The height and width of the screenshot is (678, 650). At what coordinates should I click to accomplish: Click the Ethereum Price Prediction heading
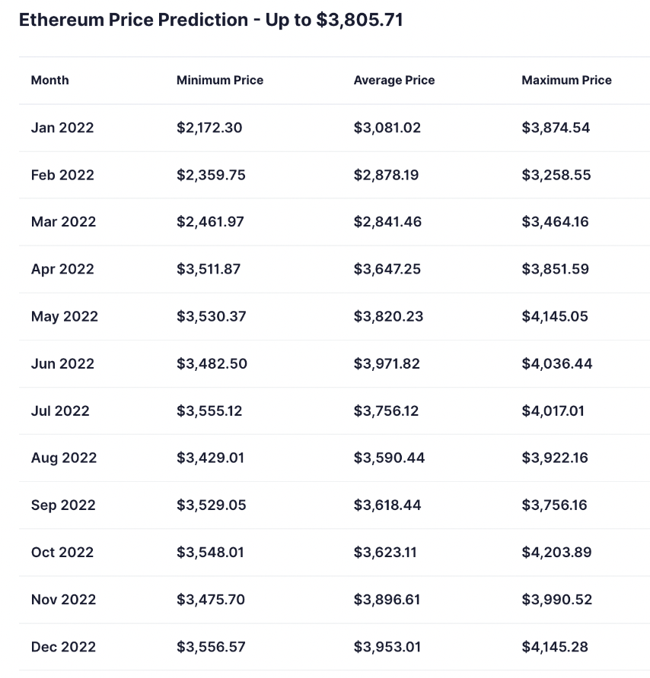click(211, 21)
